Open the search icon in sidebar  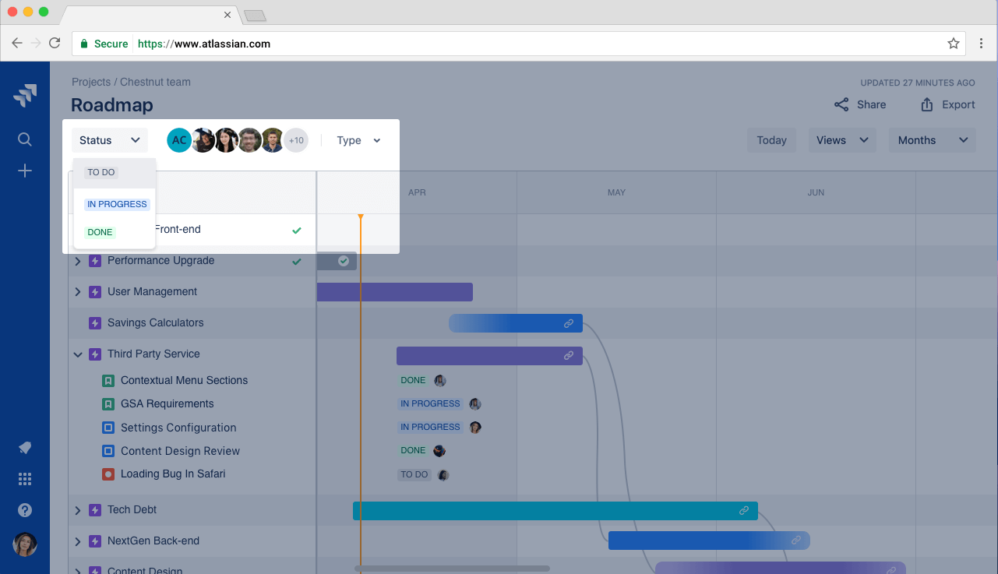25,139
